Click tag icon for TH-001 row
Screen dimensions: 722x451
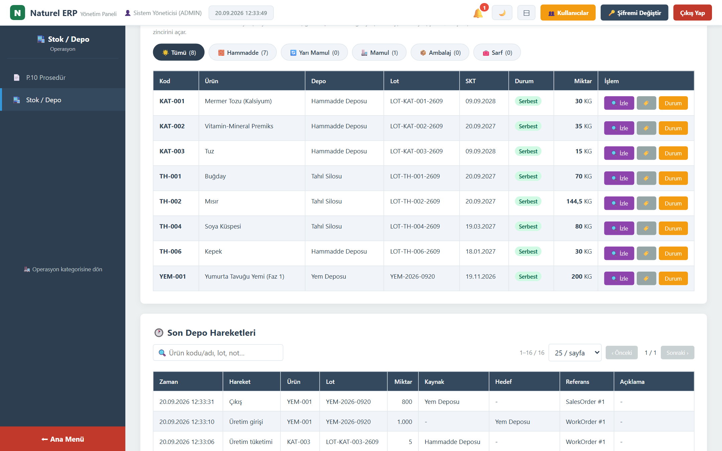click(x=646, y=178)
